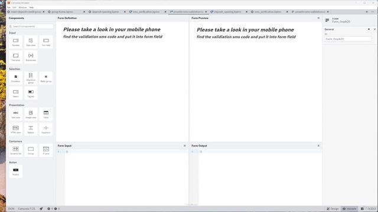The height and width of the screenshot is (212, 378).
Task: Open the Window menu
Action: point(22,8)
